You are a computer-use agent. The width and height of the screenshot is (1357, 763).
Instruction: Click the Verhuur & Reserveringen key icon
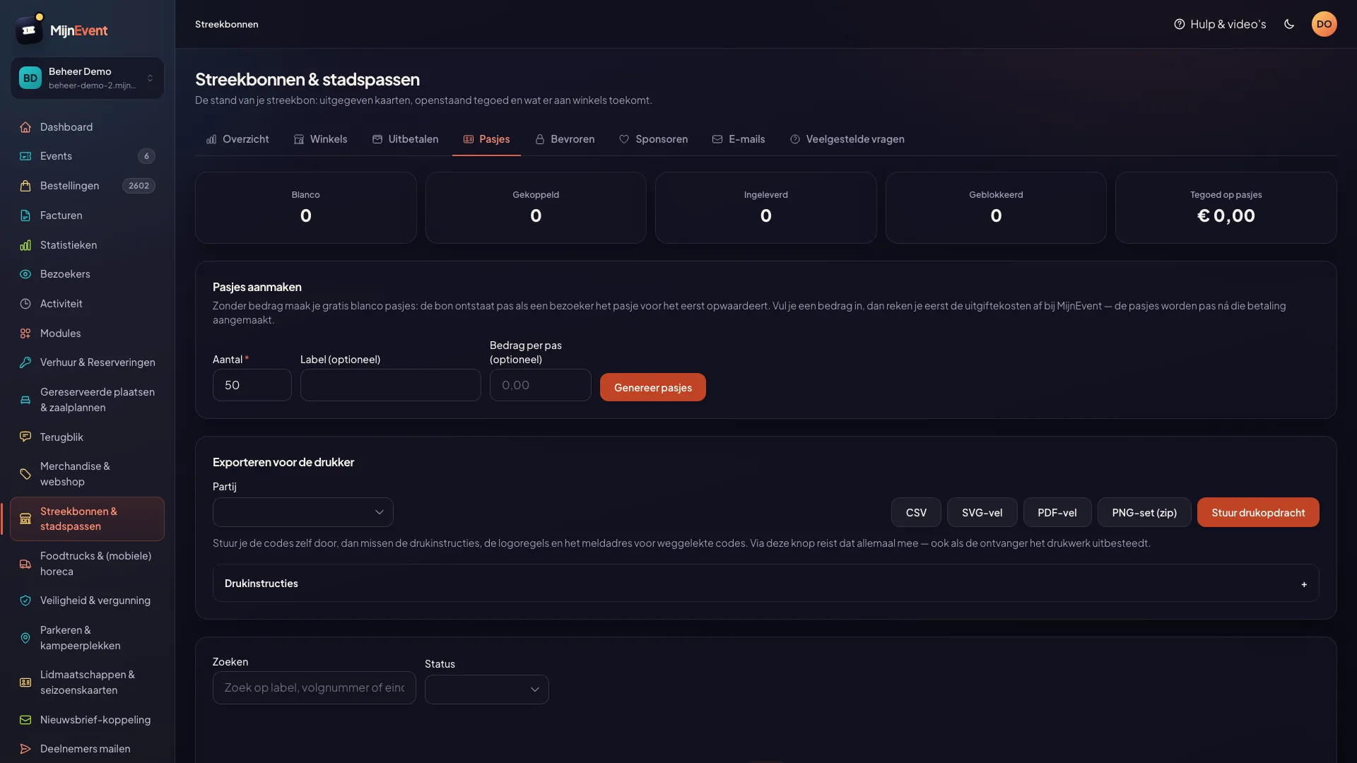pyautogui.click(x=25, y=362)
